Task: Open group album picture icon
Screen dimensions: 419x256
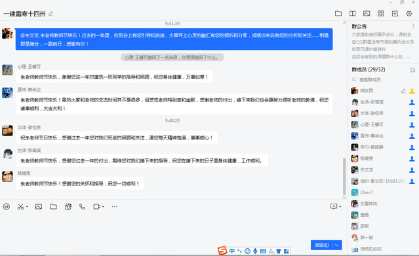Action: [367, 13]
